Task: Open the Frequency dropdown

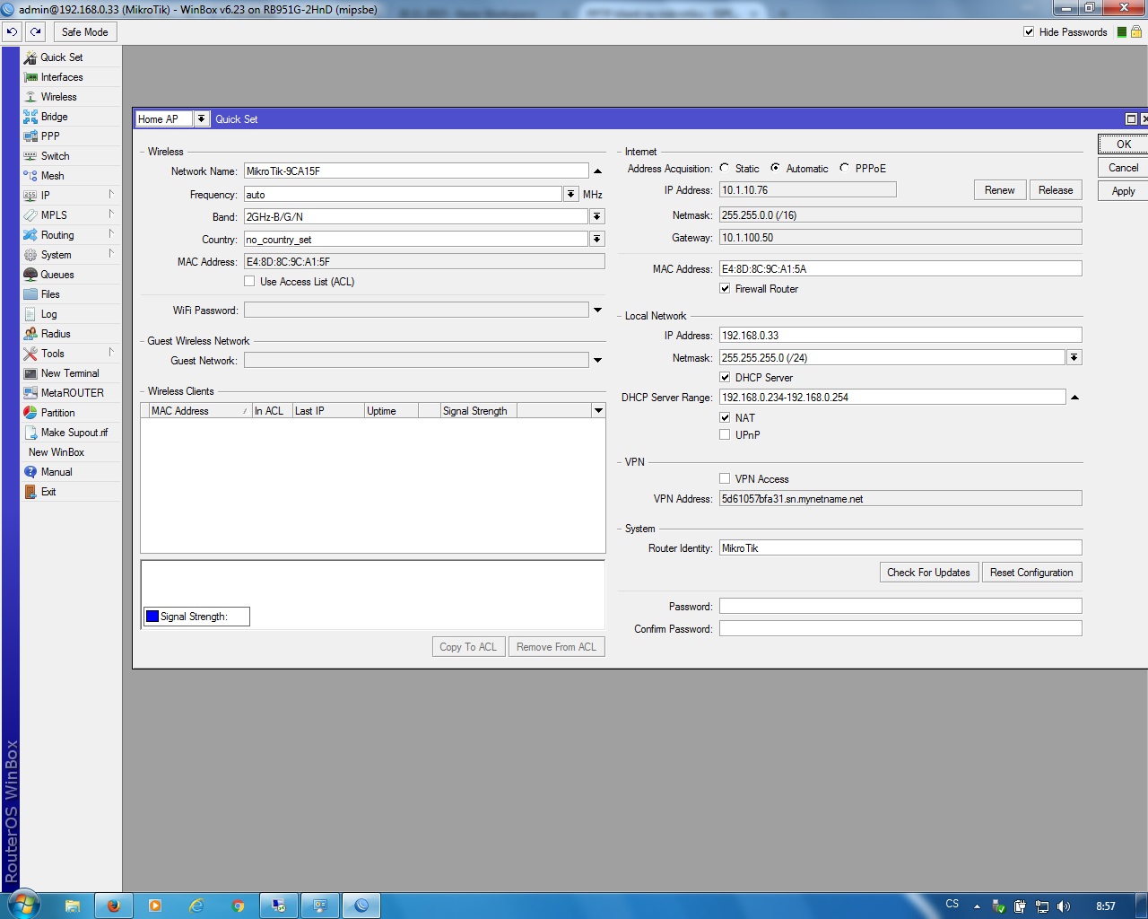Action: click(x=570, y=194)
